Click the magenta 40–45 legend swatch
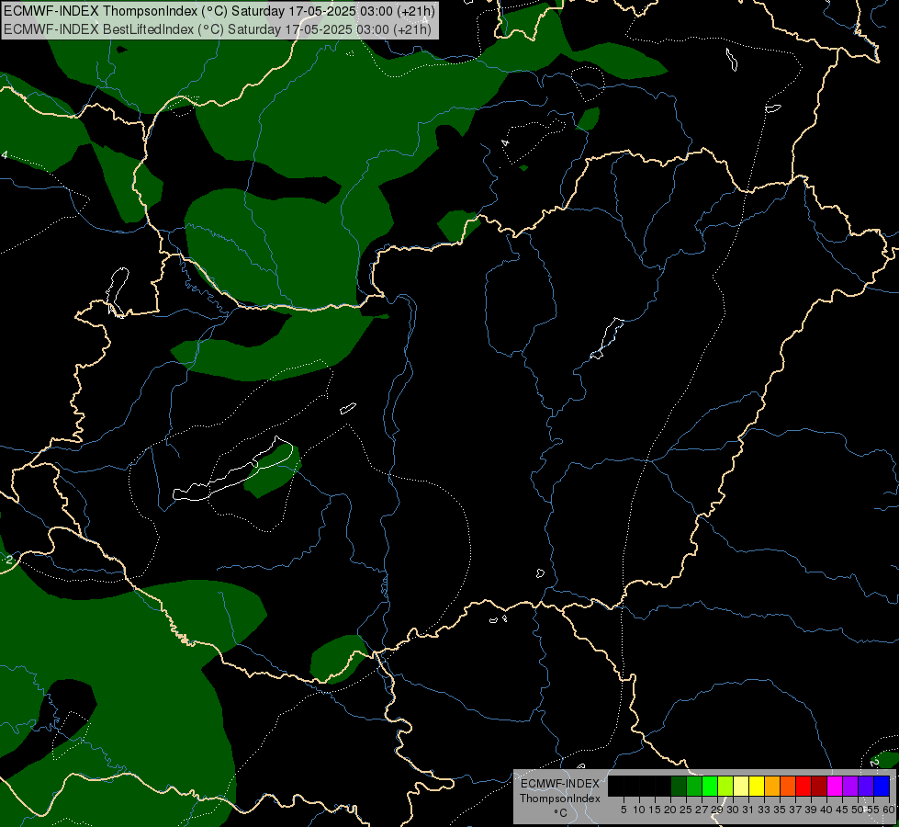899x827 pixels. point(835,786)
